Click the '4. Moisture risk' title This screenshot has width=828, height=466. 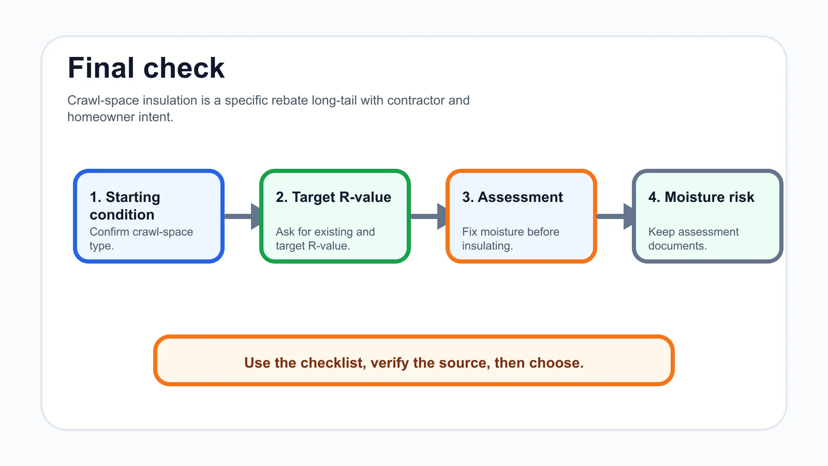pyautogui.click(x=701, y=197)
